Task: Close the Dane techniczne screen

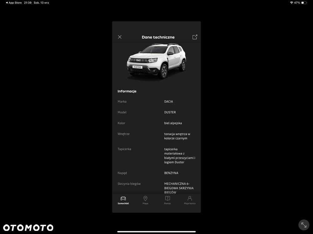Action: (x=120, y=37)
